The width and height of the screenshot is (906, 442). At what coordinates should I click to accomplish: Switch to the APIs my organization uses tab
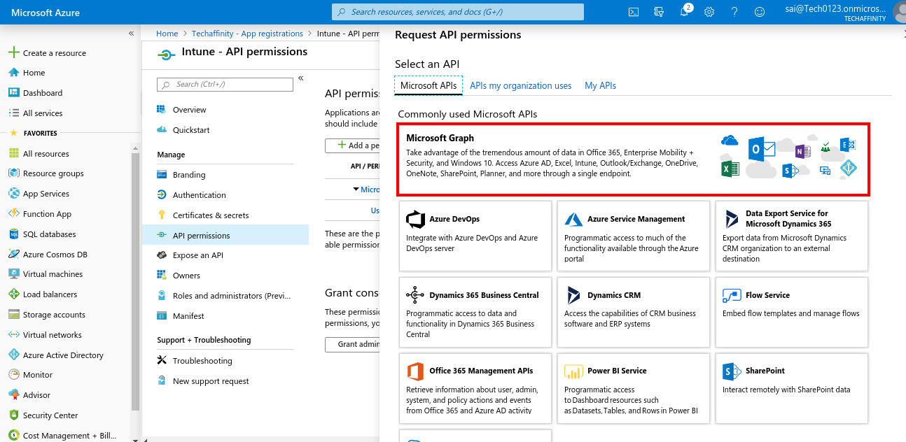point(520,85)
